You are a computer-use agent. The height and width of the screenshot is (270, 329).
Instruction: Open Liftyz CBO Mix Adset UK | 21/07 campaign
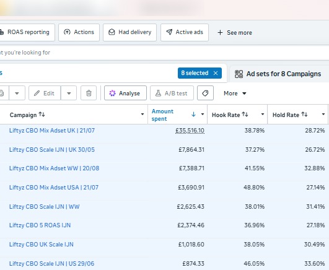pos(52,131)
